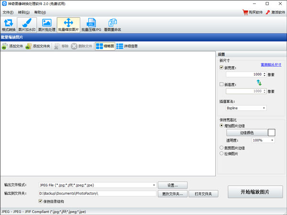The height and width of the screenshot is (215, 287).
Task: Open the 格式转换 format conversion tool
Action: click(x=9, y=25)
